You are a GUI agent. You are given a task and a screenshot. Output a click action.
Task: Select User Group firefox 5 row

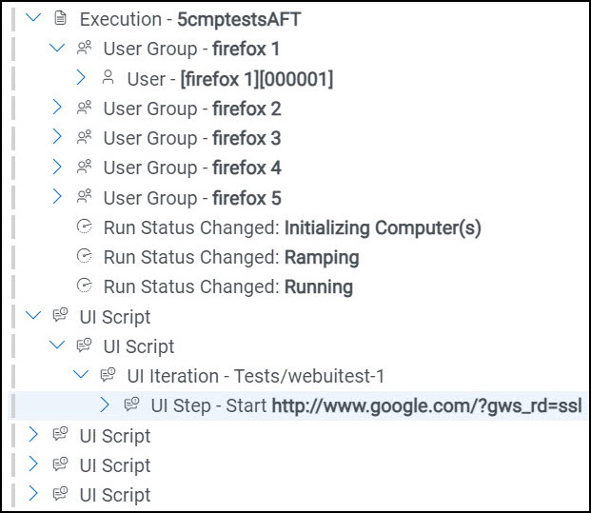click(x=191, y=198)
